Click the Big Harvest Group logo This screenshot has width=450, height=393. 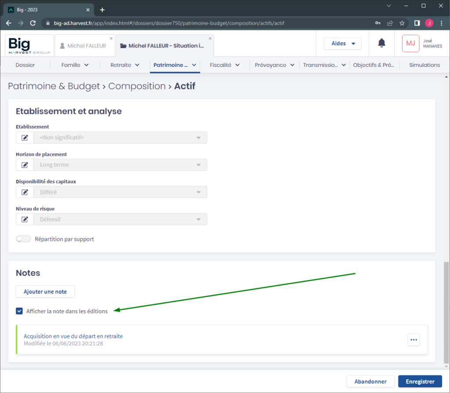[29, 46]
